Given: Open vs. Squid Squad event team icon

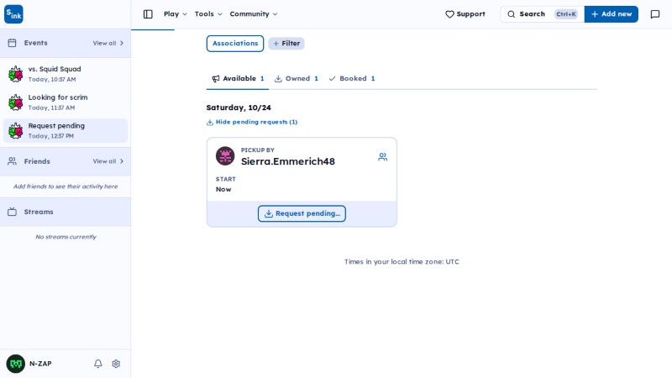Looking at the screenshot, I should click(x=15, y=74).
